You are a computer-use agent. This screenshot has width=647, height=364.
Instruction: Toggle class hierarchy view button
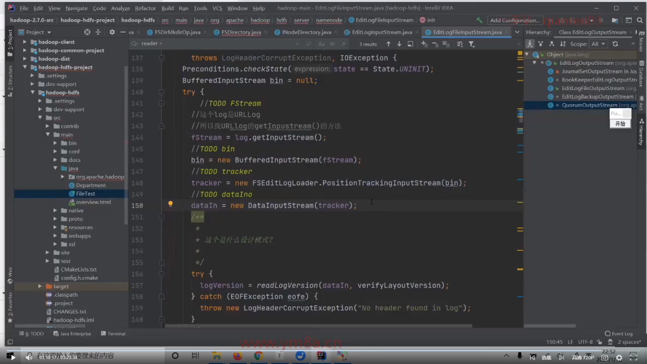point(530,44)
